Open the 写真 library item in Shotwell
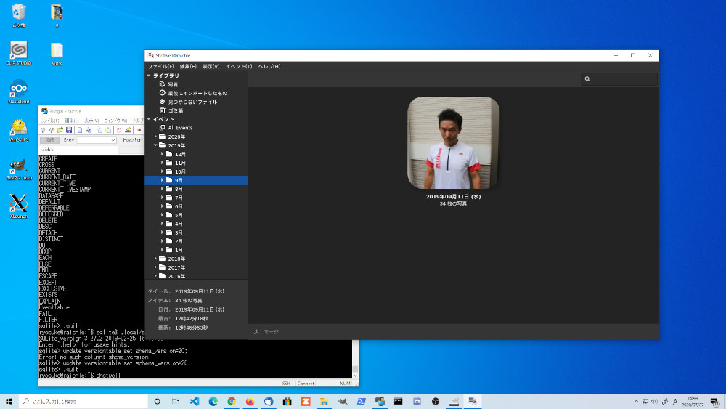Image resolution: width=726 pixels, height=409 pixels. click(173, 84)
